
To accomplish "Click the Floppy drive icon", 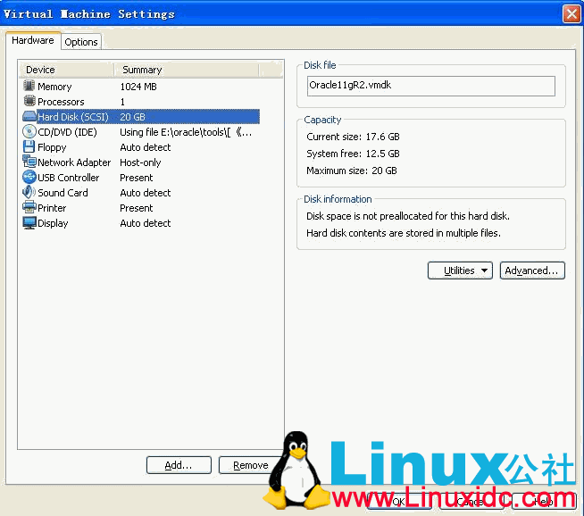I will click(x=29, y=147).
